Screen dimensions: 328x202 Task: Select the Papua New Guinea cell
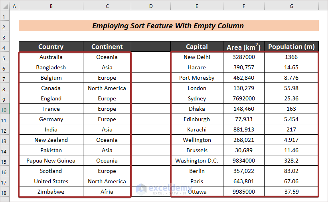[51, 161]
